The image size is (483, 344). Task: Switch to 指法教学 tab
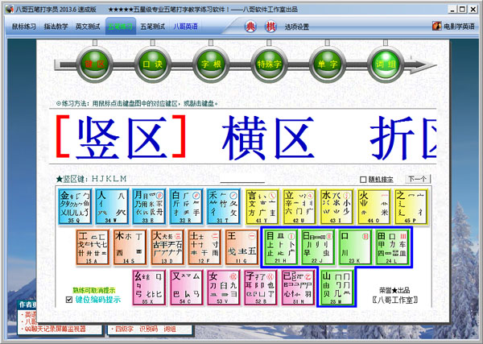(56, 27)
